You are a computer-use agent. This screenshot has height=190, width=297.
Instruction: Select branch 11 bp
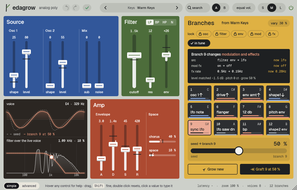pyautogui.click(x=252, y=128)
